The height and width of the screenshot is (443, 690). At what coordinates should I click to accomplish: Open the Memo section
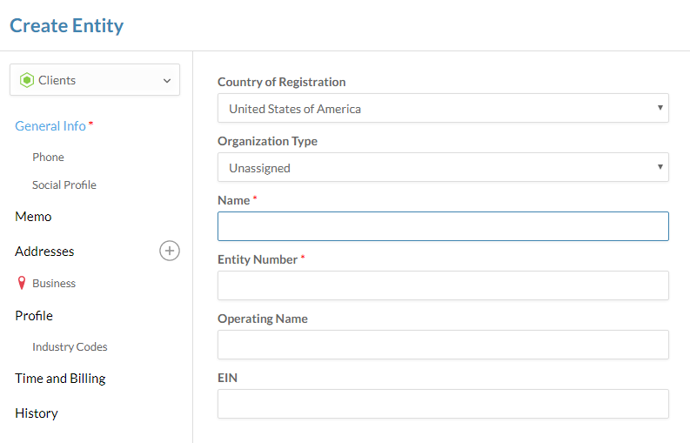33,217
